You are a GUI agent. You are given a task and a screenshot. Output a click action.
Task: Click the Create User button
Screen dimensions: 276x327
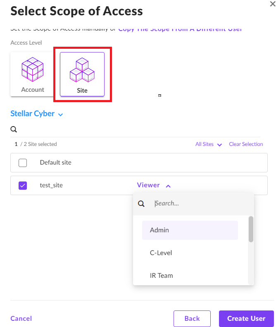coord(246,318)
